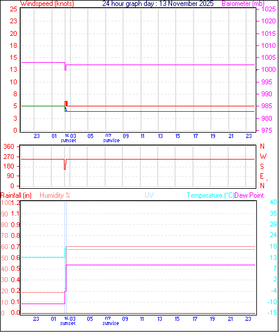Click the "Barometer (mb)" axis title
This screenshot has height=334, width=279.
(243, 4)
